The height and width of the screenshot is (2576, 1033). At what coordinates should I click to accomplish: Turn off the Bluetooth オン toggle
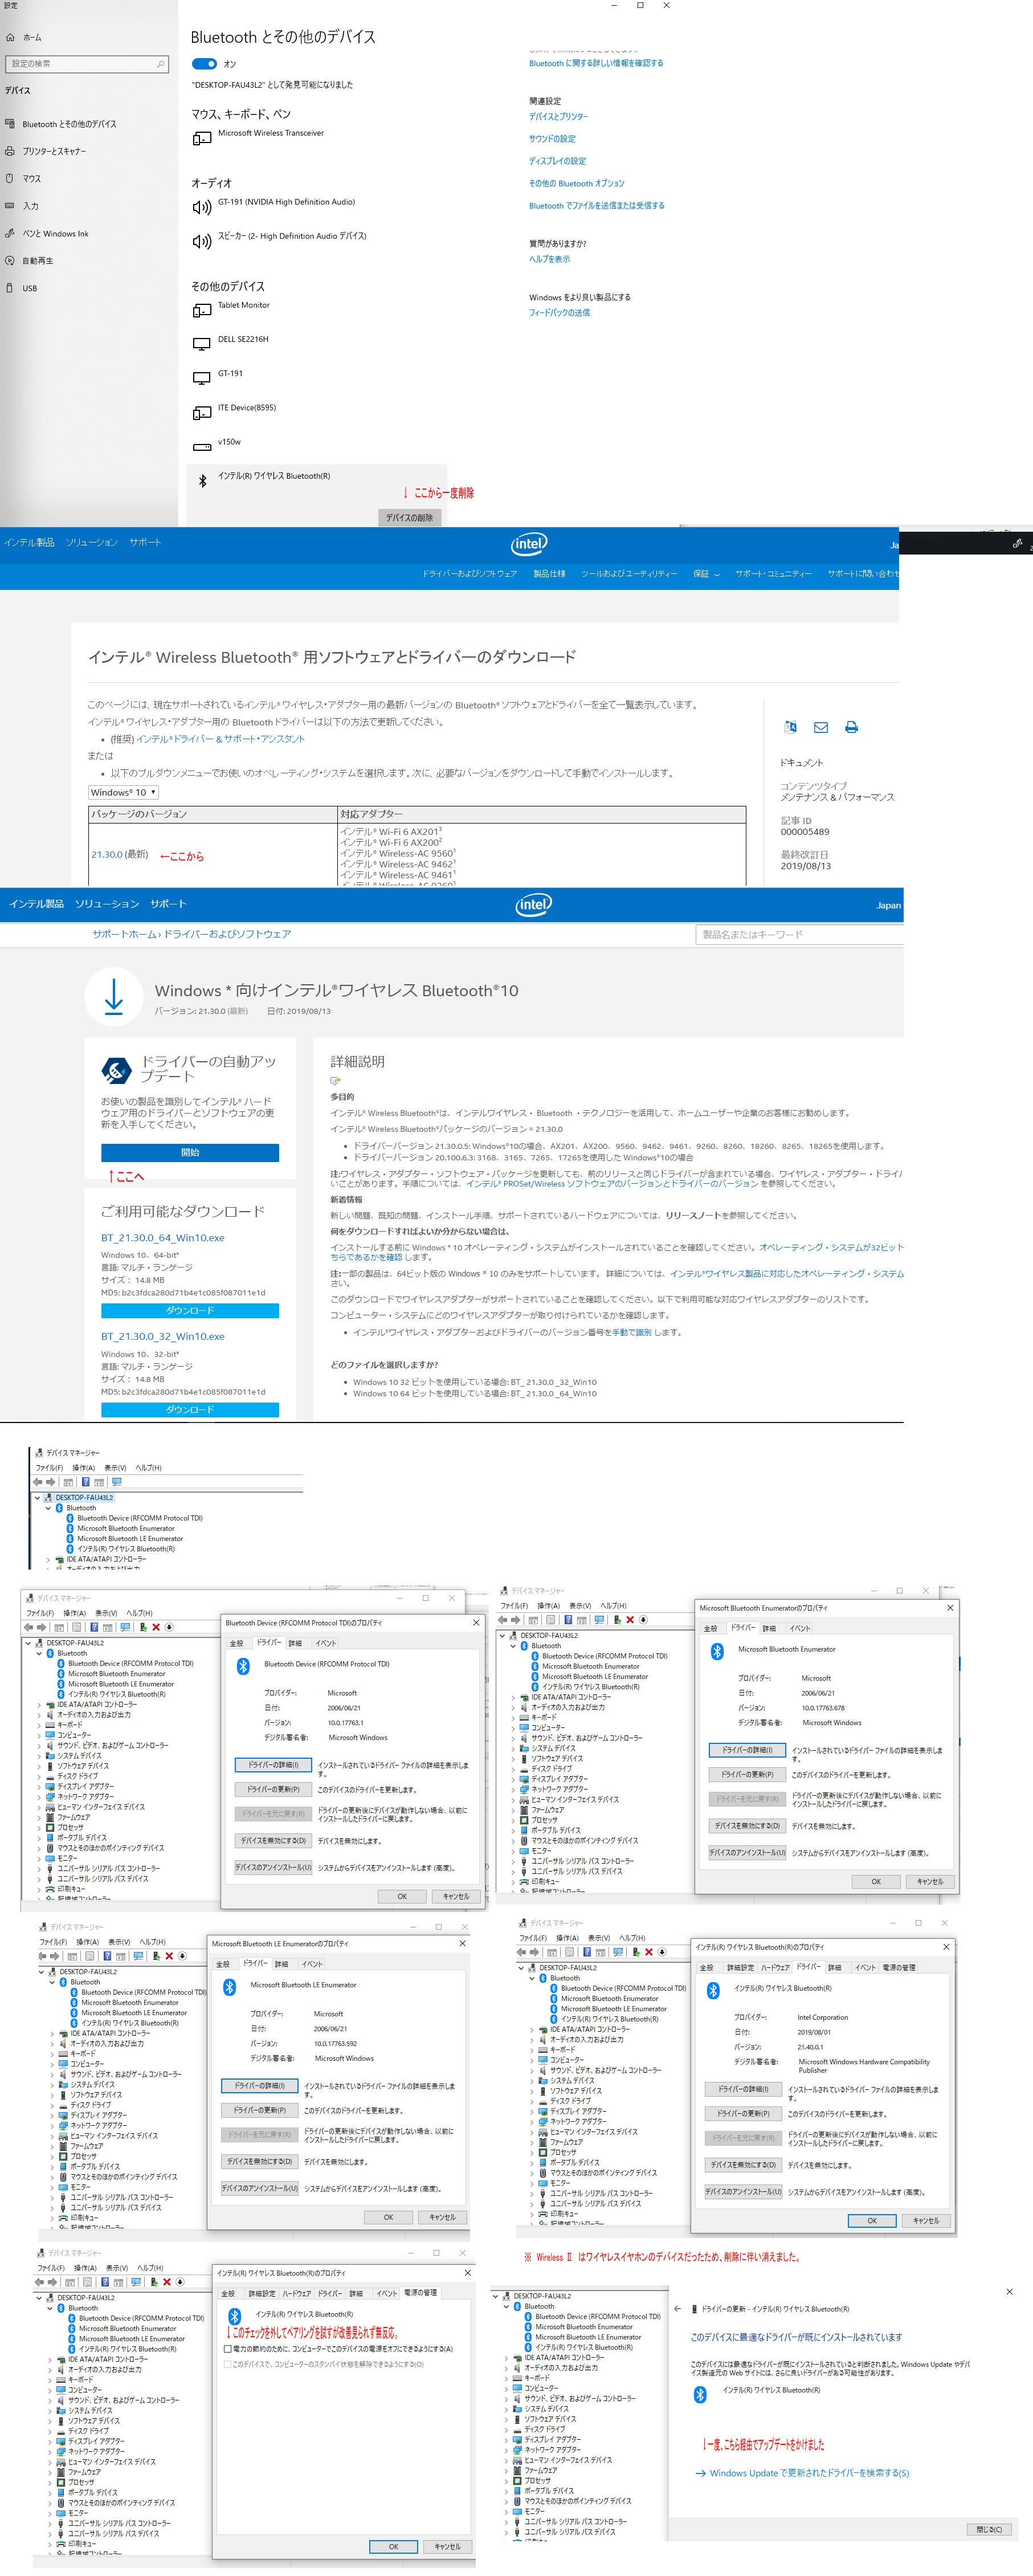tap(204, 64)
